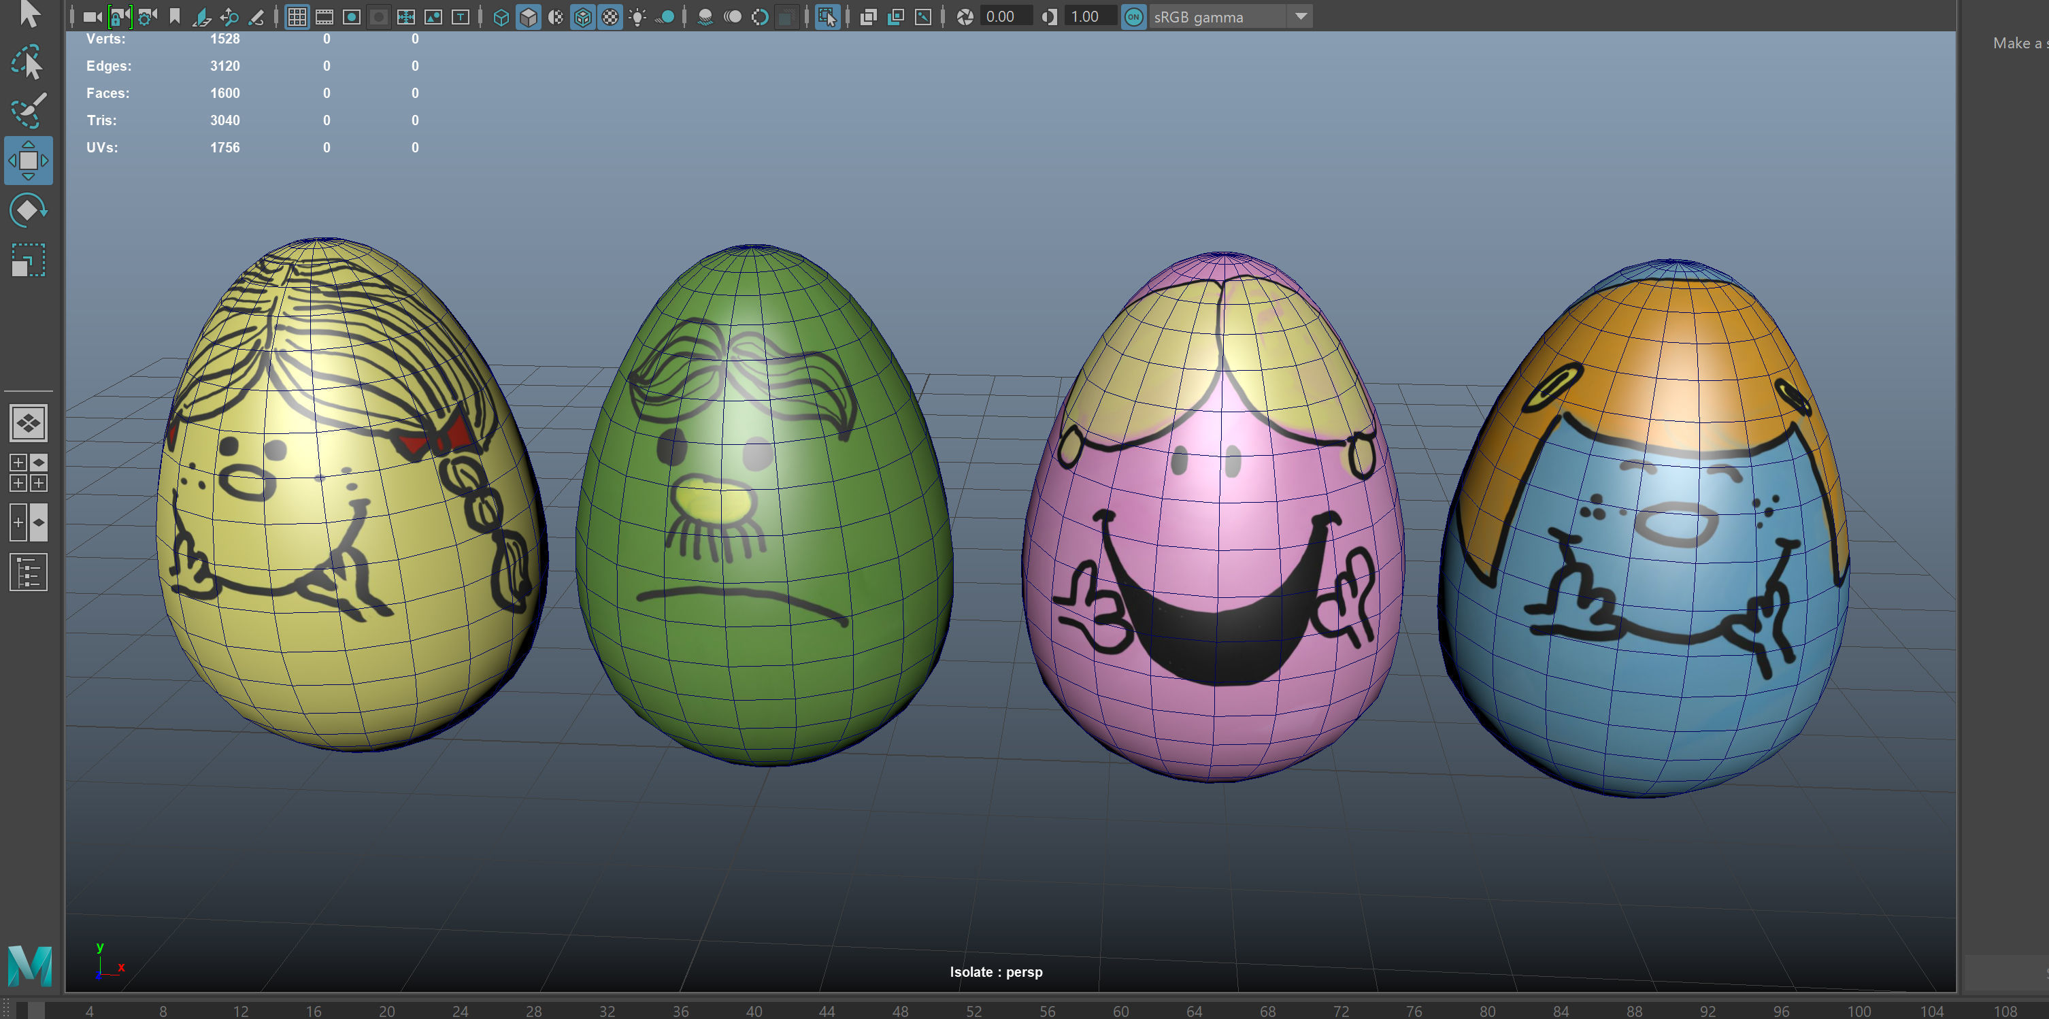This screenshot has height=1019, width=2049.
Task: Toggle the Film Gate display
Action: pyautogui.click(x=324, y=17)
